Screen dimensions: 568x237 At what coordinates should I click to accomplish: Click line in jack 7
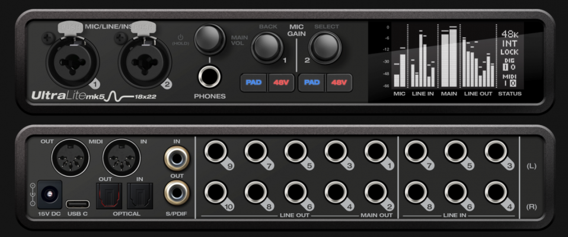pos(416,151)
